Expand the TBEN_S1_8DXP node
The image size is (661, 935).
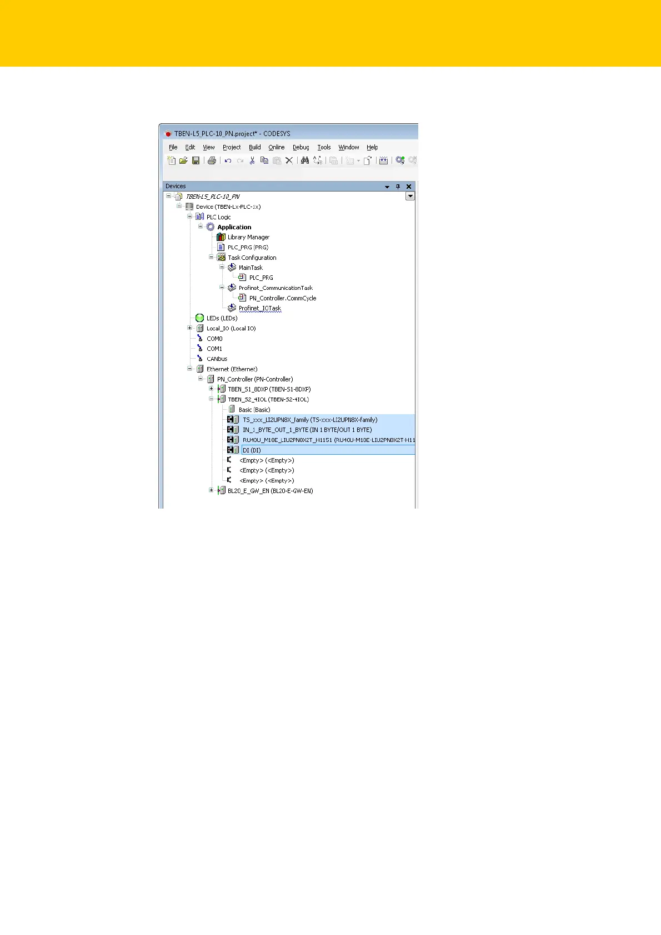coord(211,389)
